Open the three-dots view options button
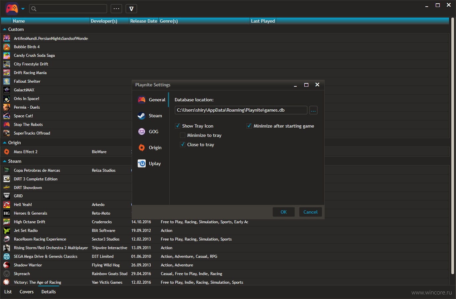The width and height of the screenshot is (456, 299). [x=116, y=9]
